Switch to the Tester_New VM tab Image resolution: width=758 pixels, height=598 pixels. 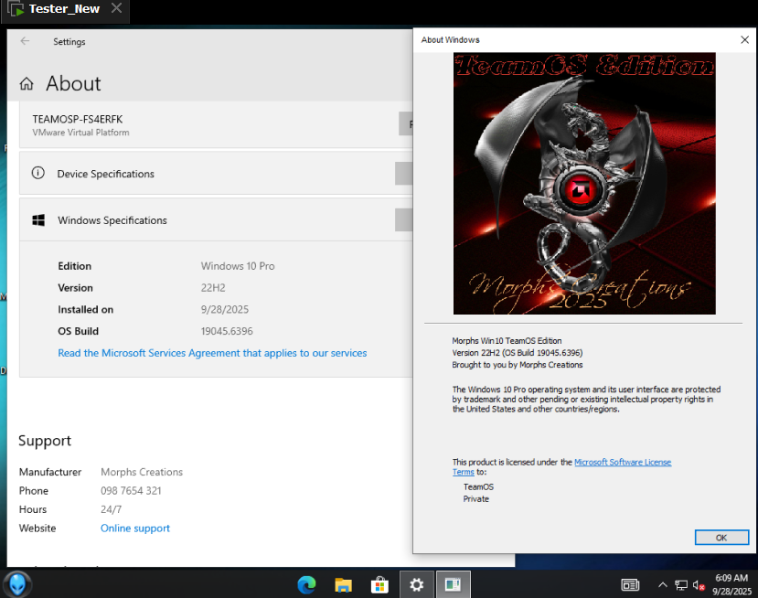[x=63, y=9]
